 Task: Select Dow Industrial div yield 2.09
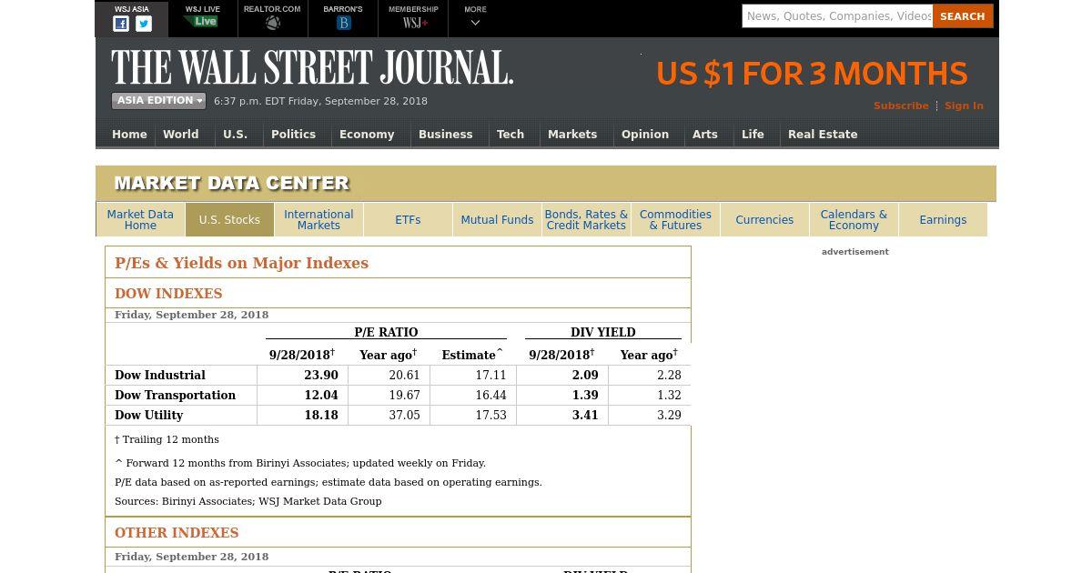585,375
